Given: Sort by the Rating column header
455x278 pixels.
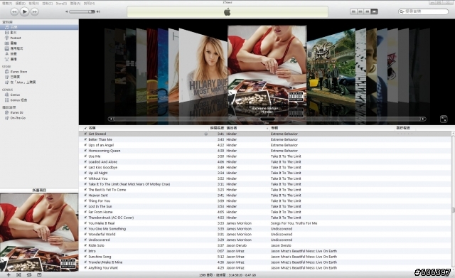Looking at the screenshot, I should pos(405,128).
